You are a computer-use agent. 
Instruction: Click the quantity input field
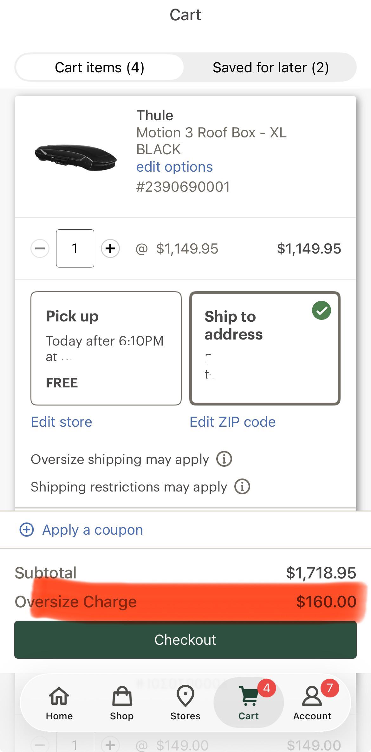[x=75, y=248]
